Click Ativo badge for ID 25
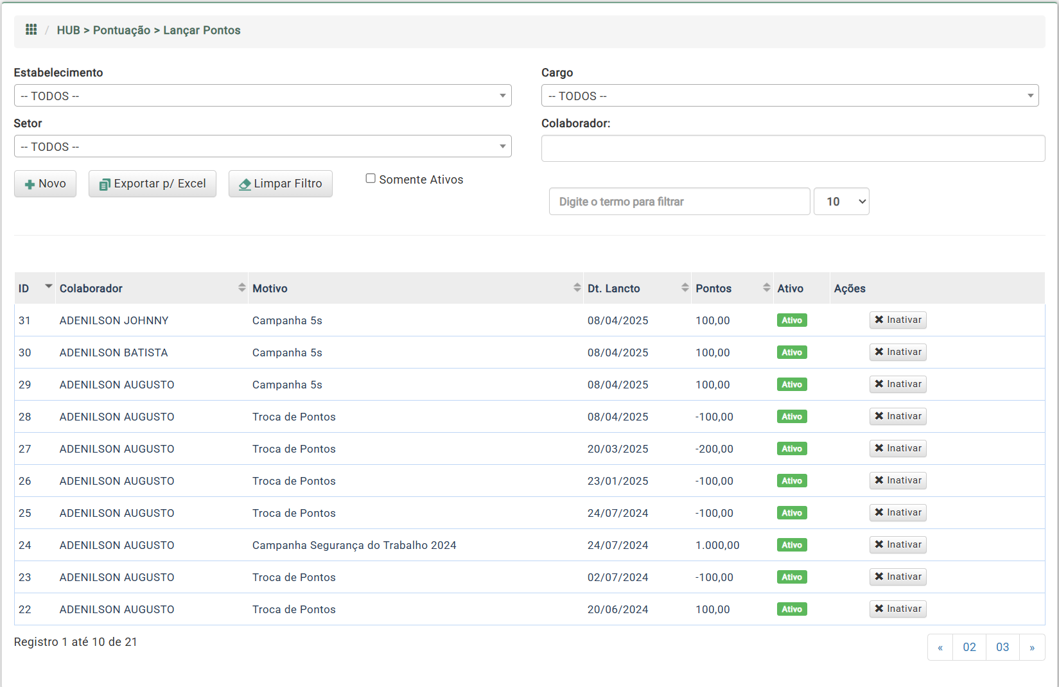This screenshot has height=687, width=1059. point(792,513)
